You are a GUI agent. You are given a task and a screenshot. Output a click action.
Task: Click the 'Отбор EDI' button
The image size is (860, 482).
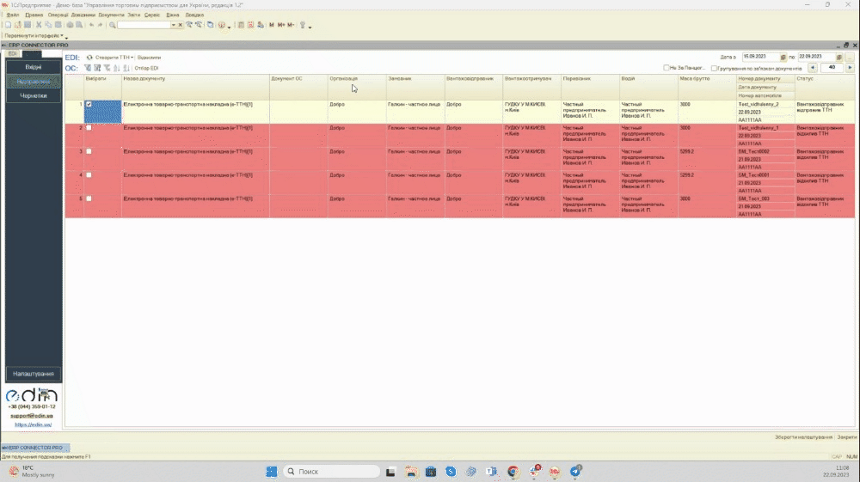(146, 69)
